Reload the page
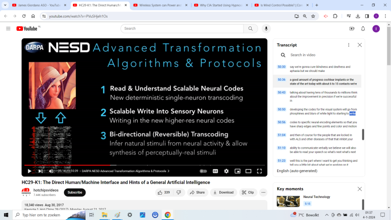391x220 pixels. [24, 16]
